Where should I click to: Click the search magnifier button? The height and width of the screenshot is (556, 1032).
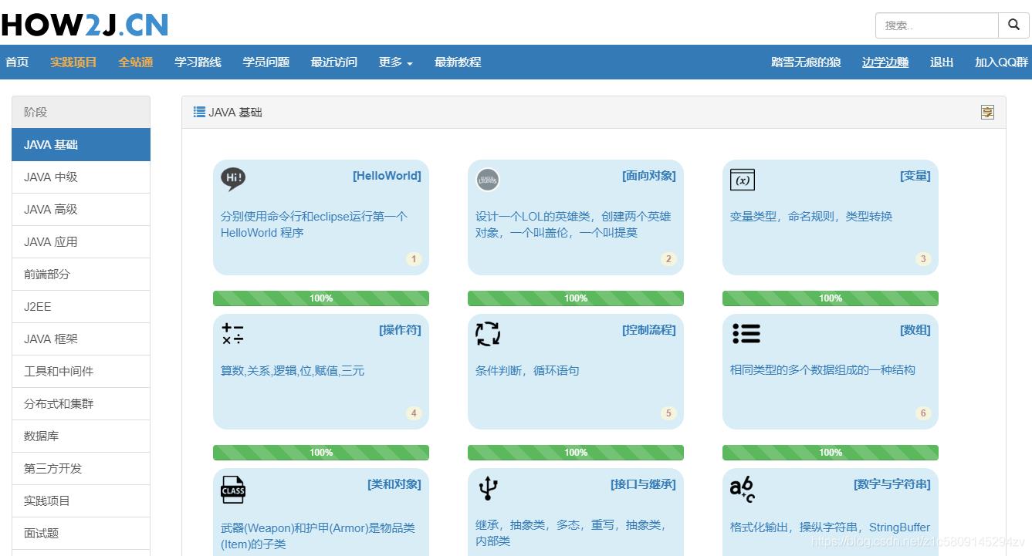[x=1013, y=25]
